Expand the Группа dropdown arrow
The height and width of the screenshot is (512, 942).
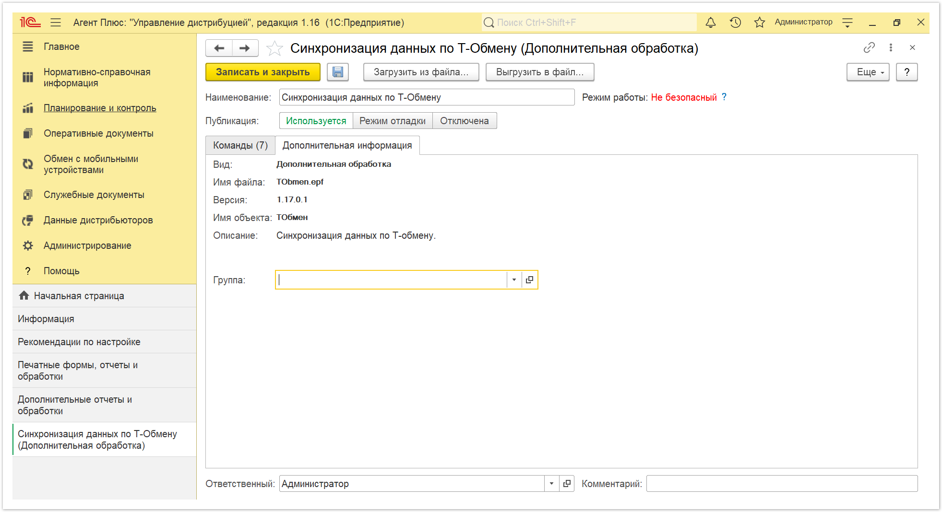(514, 280)
